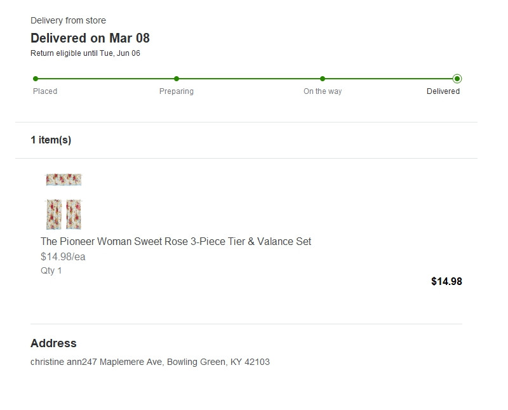Click the $14.98/ea unit price
508x410 pixels.
(63, 256)
